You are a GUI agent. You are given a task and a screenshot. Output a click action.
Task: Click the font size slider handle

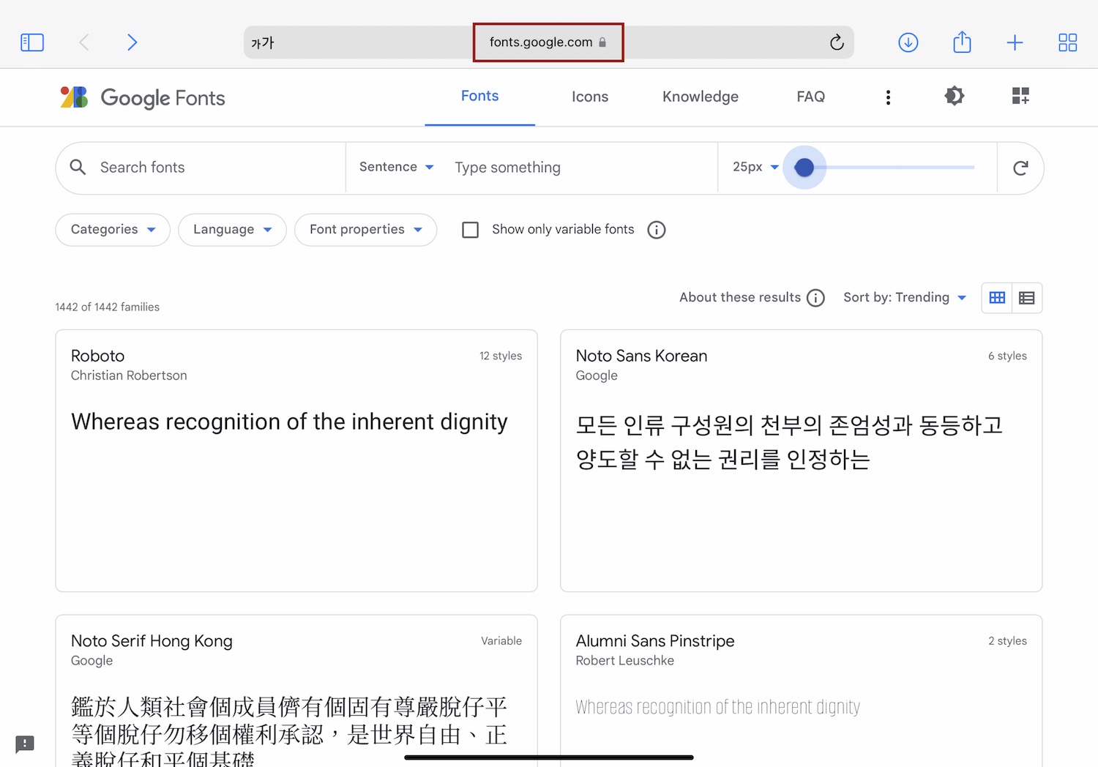(804, 168)
